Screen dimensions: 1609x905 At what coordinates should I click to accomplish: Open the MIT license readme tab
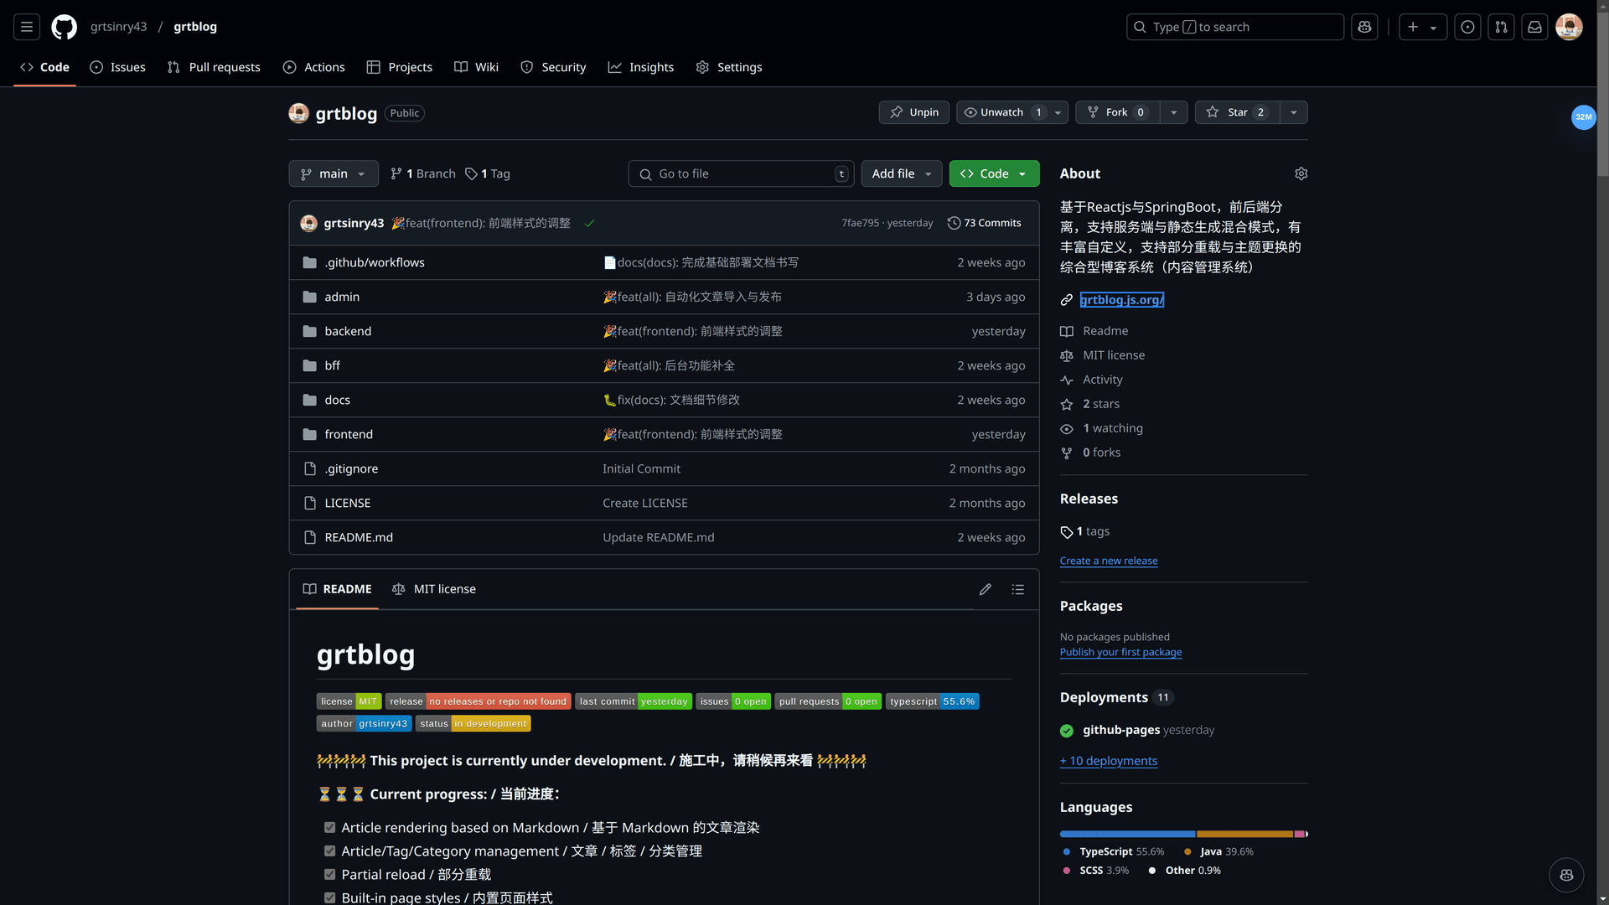click(x=434, y=589)
